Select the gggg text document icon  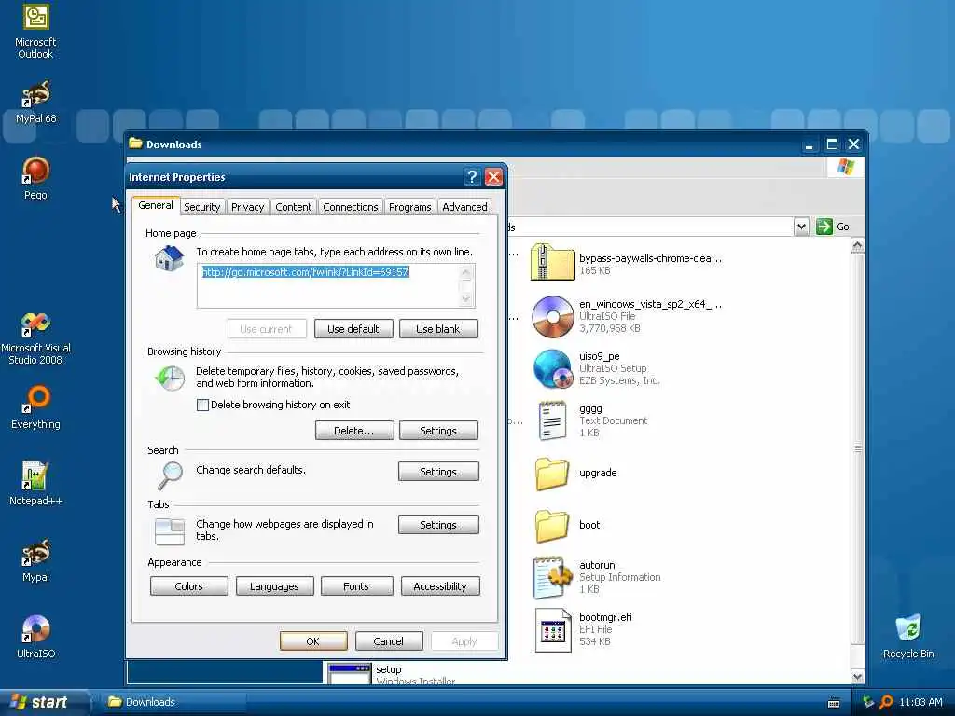[552, 420]
